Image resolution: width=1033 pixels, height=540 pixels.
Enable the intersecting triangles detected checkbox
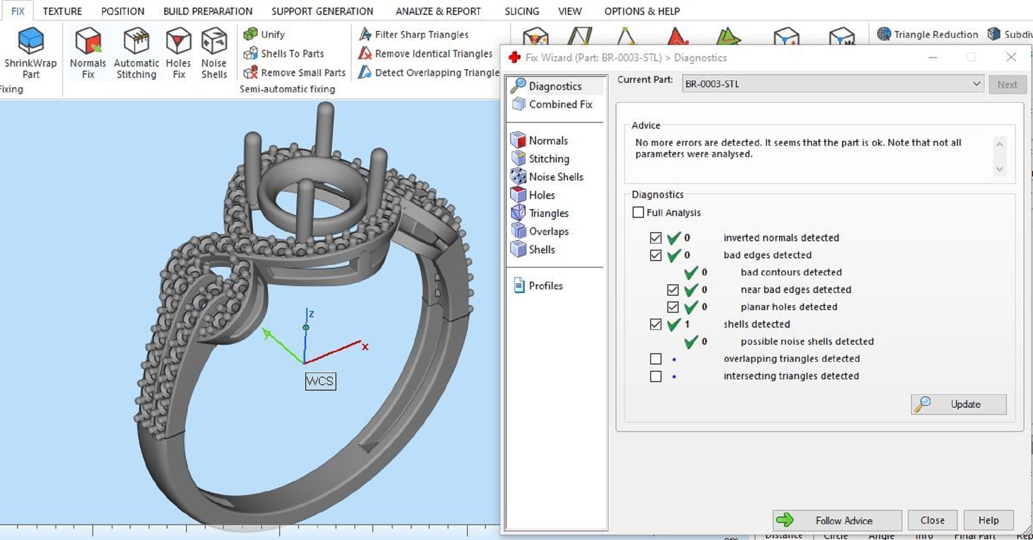click(x=656, y=376)
